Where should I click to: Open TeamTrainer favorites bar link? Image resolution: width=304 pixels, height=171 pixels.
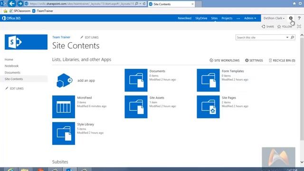(x=43, y=11)
